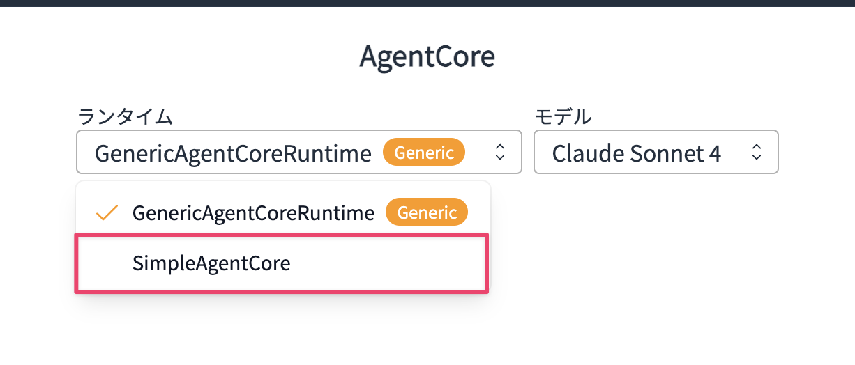
Task: Click the up-down chevron in model selector
Action: click(757, 152)
